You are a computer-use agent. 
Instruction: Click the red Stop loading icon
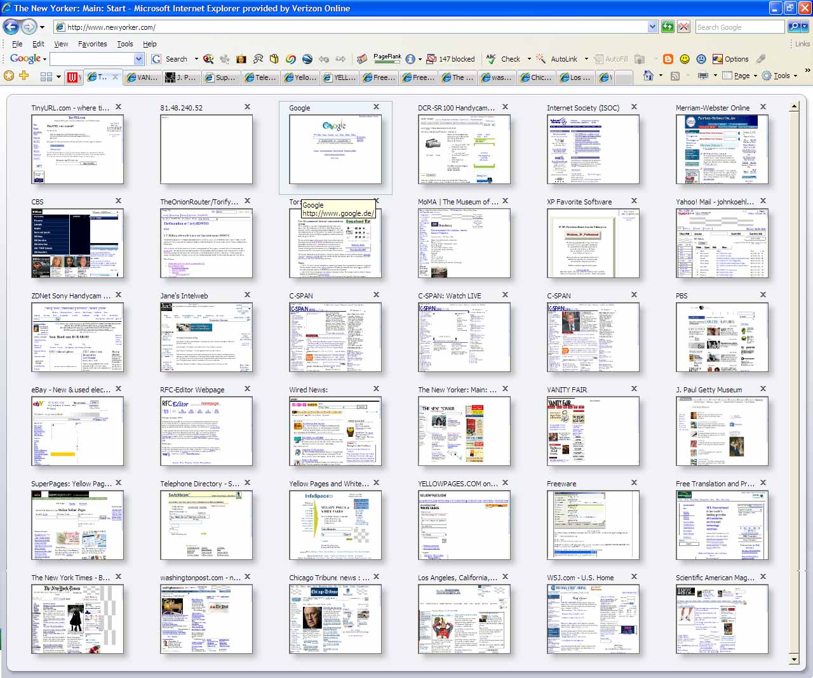point(684,27)
